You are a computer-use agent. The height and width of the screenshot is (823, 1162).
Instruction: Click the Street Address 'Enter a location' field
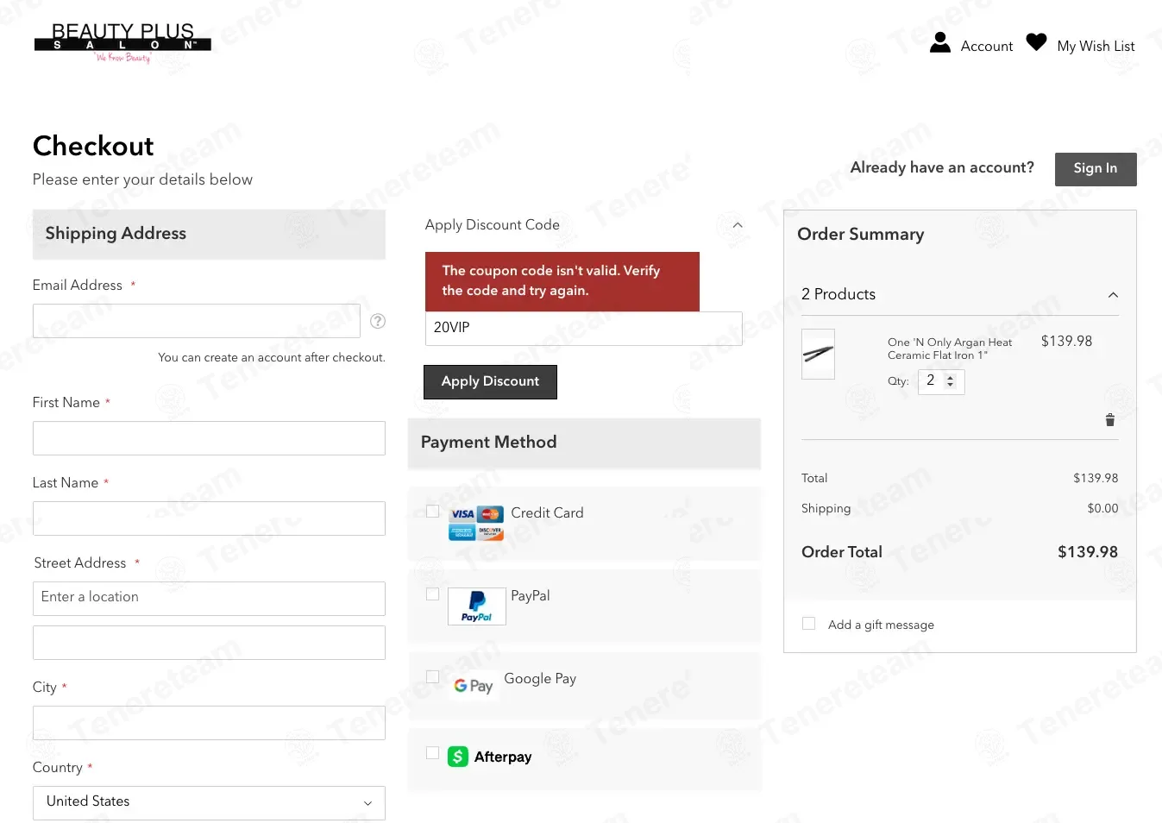(x=209, y=599)
